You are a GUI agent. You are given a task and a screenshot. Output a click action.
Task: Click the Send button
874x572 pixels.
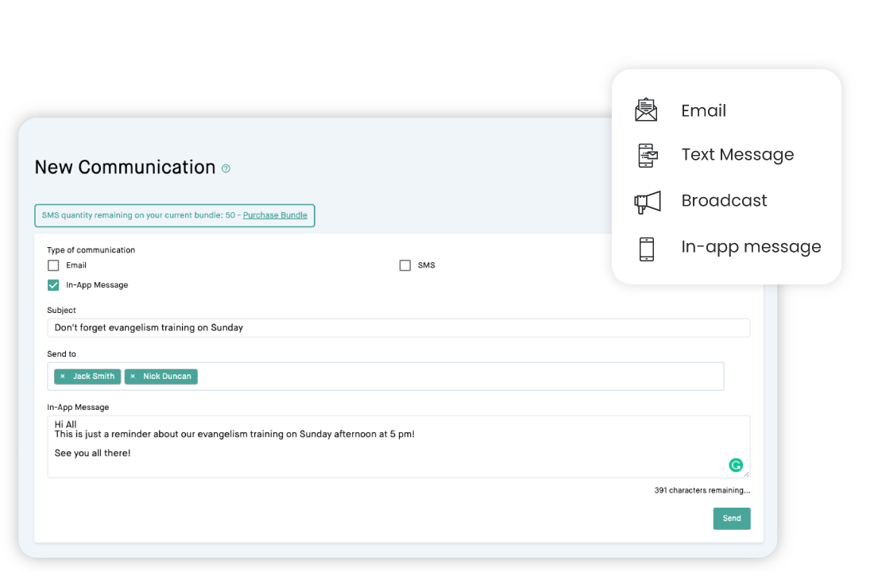click(731, 519)
